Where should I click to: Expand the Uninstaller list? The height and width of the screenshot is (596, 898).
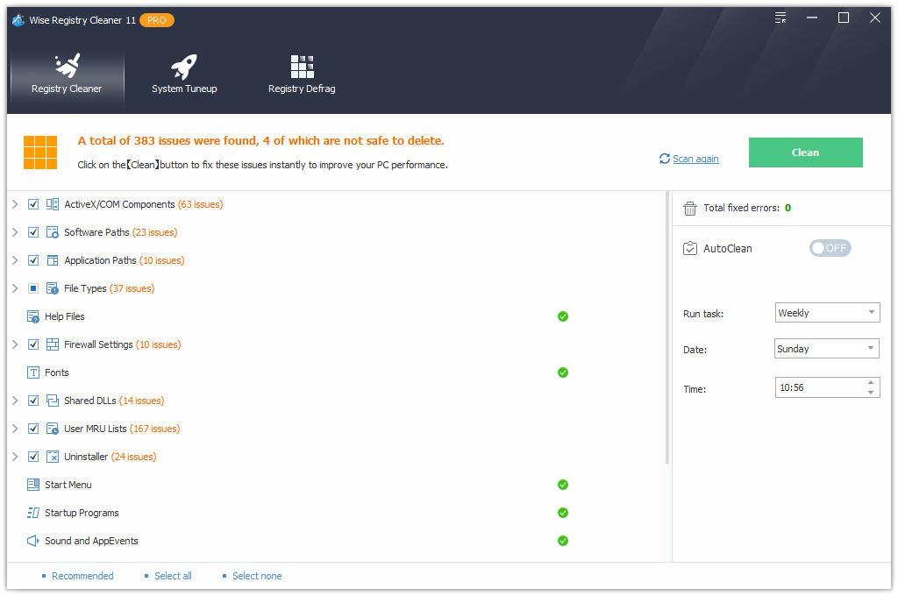pyautogui.click(x=15, y=457)
